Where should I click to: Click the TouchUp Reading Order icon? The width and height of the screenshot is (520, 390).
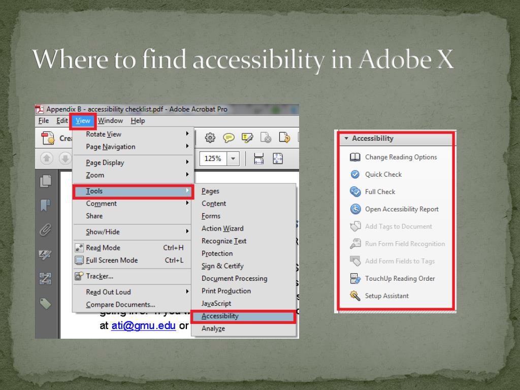[355, 278]
